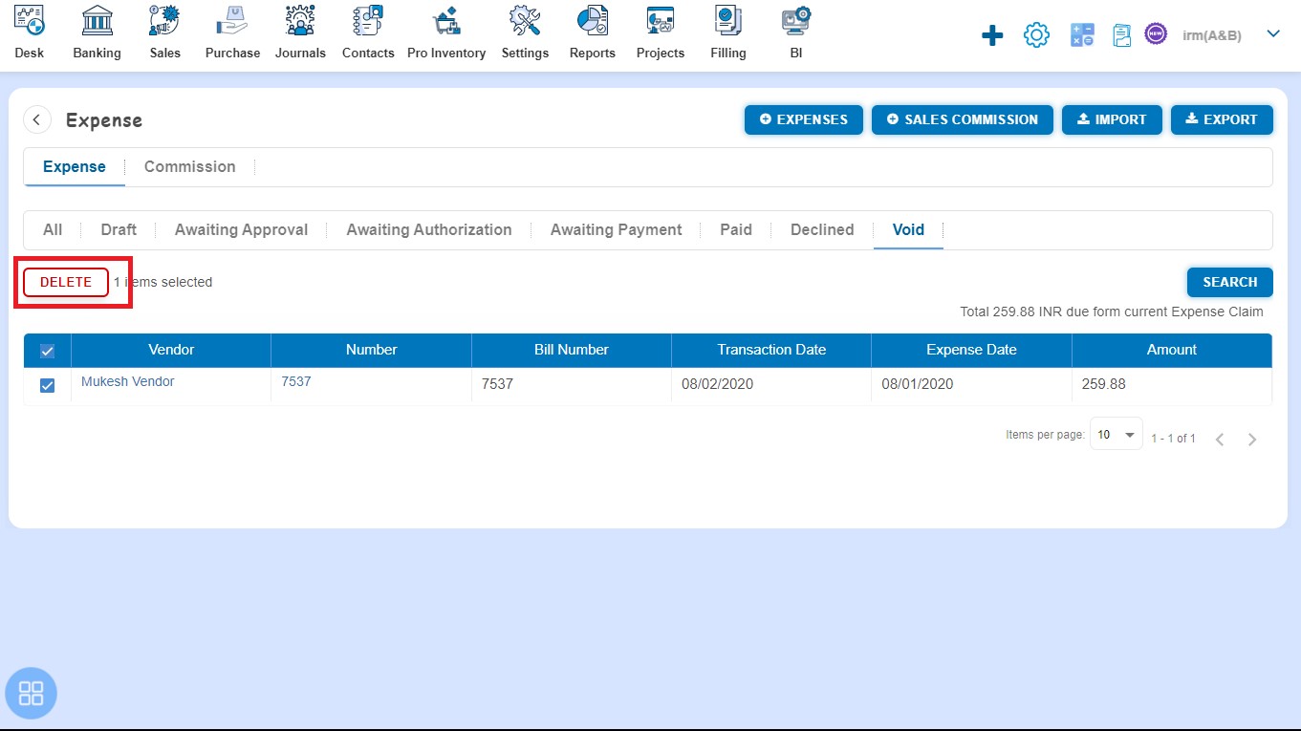Image resolution: width=1301 pixels, height=731 pixels.
Task: Open the Items per page dropdown
Action: click(1117, 435)
